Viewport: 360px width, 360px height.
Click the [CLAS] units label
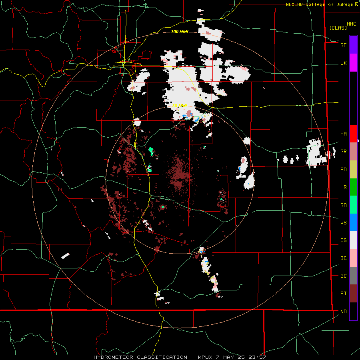338,28
